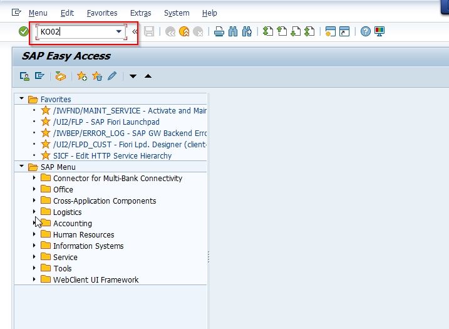Expand the Tools folder
Screen dimensions: 449x329
coord(34,268)
